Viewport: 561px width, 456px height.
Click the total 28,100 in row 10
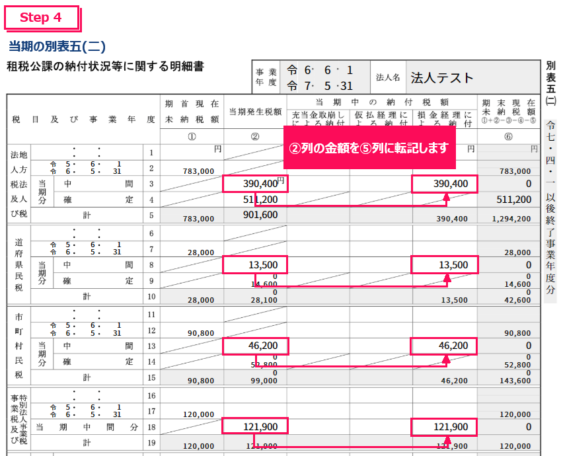click(x=264, y=300)
